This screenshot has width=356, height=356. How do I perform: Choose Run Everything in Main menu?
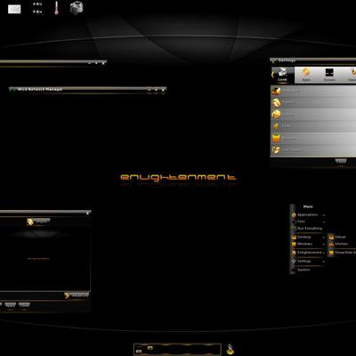coord(307,229)
